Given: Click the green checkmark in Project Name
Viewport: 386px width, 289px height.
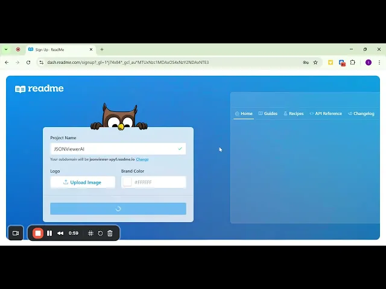Looking at the screenshot, I should 180,149.
